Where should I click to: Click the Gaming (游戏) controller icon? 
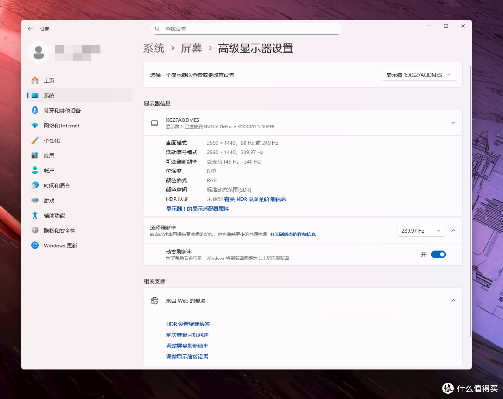[x=35, y=200]
